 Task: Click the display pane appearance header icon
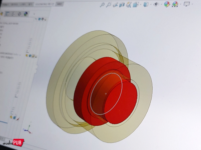pyautogui.click(x=43, y=19)
